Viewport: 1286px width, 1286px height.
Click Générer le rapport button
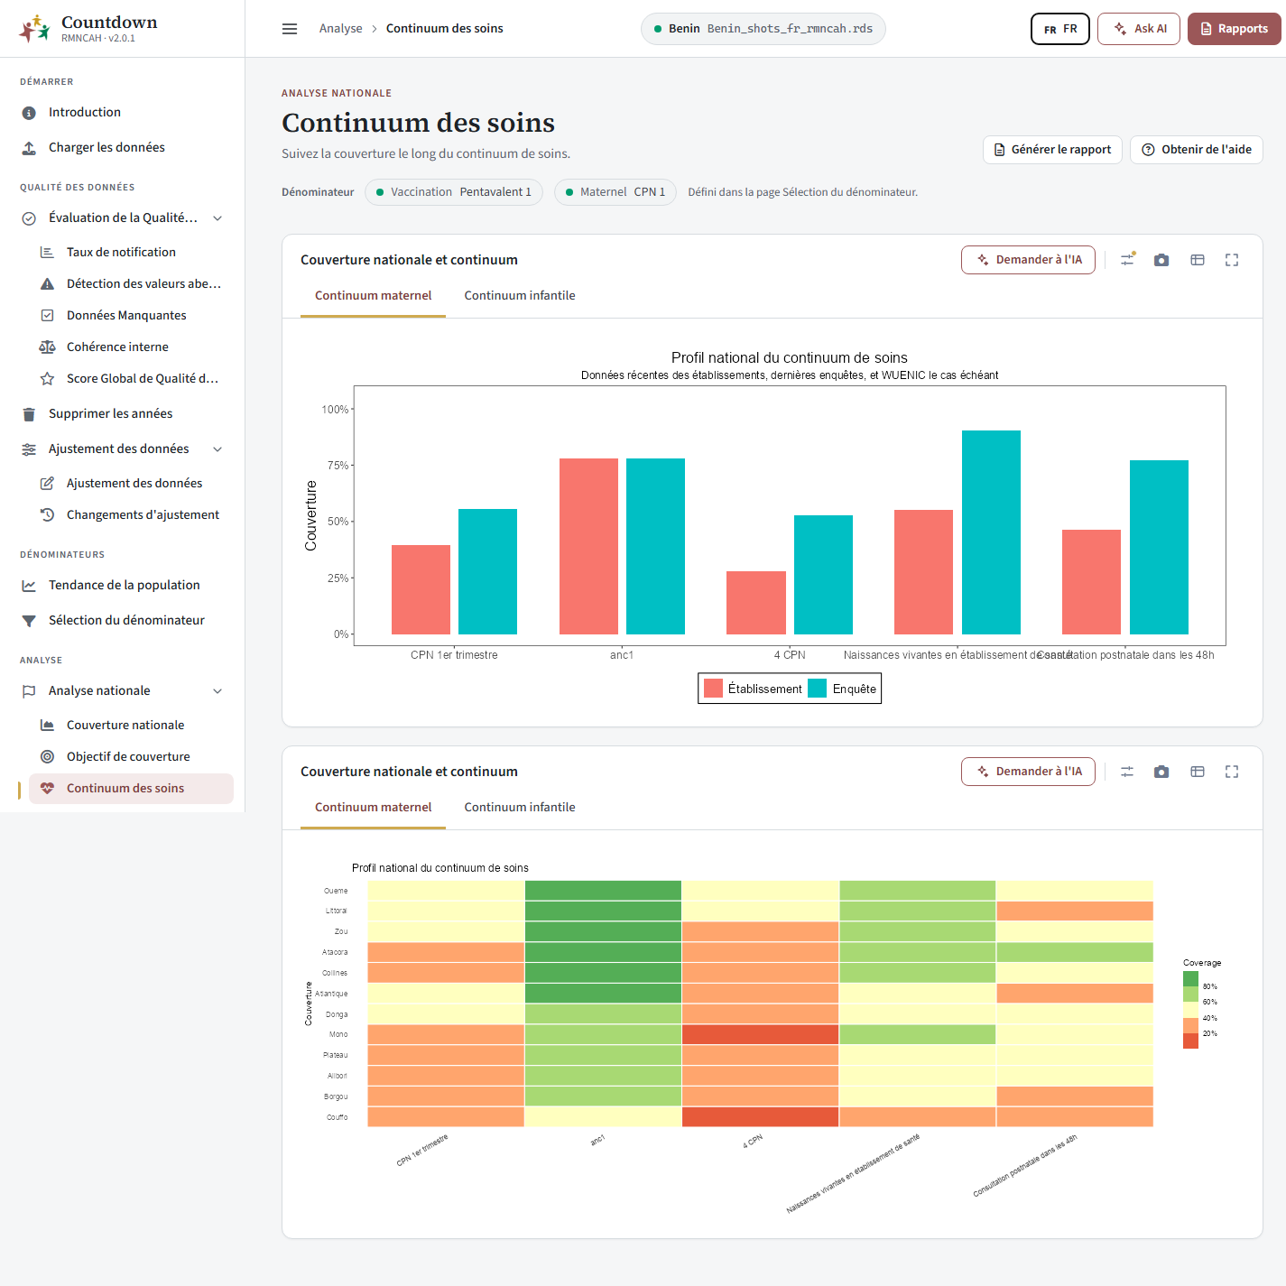click(x=1052, y=150)
